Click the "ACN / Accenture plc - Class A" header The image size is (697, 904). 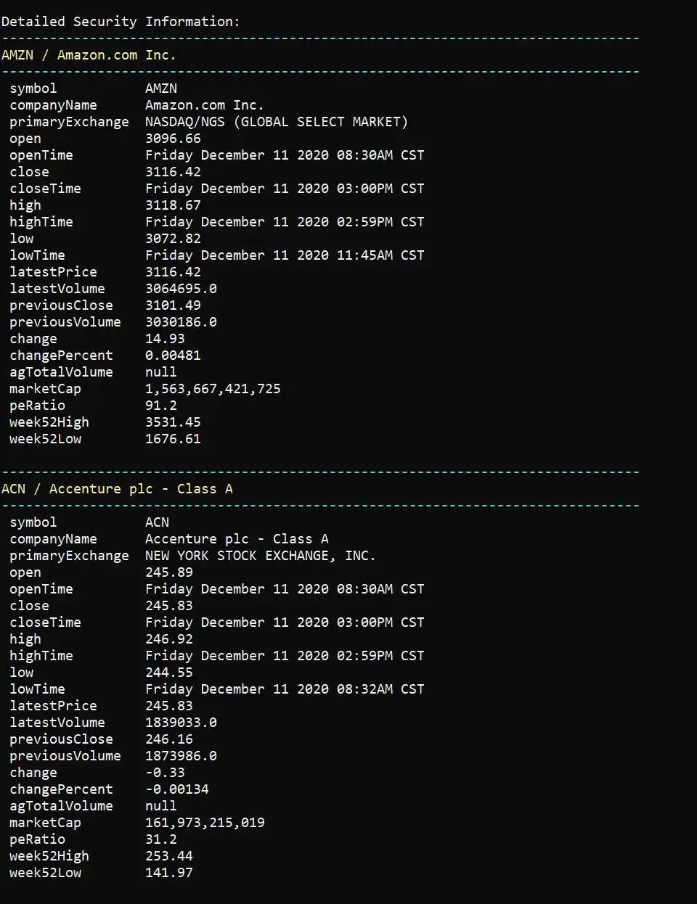pyautogui.click(x=117, y=489)
